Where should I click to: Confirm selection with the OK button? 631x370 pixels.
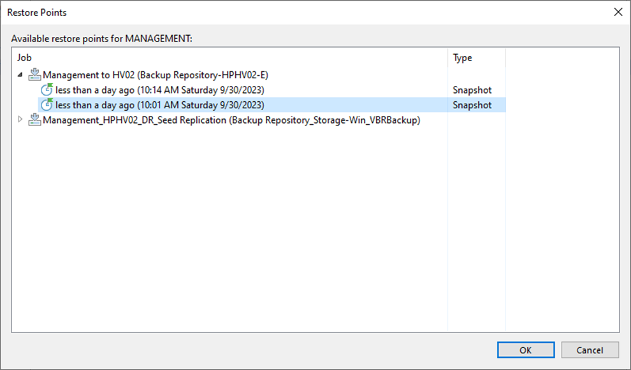(x=526, y=350)
